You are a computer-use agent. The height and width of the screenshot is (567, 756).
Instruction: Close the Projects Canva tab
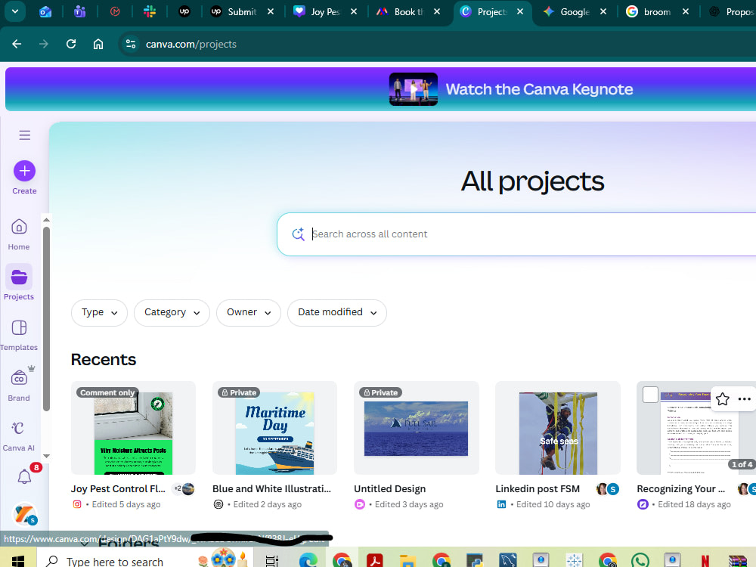(520, 11)
